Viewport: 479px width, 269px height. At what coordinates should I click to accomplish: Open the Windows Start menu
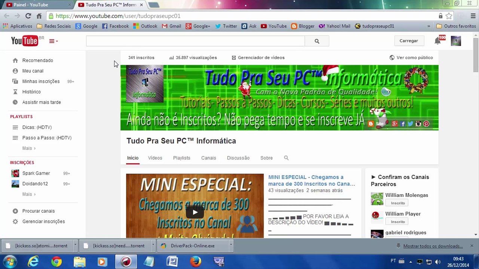[x=10, y=262]
